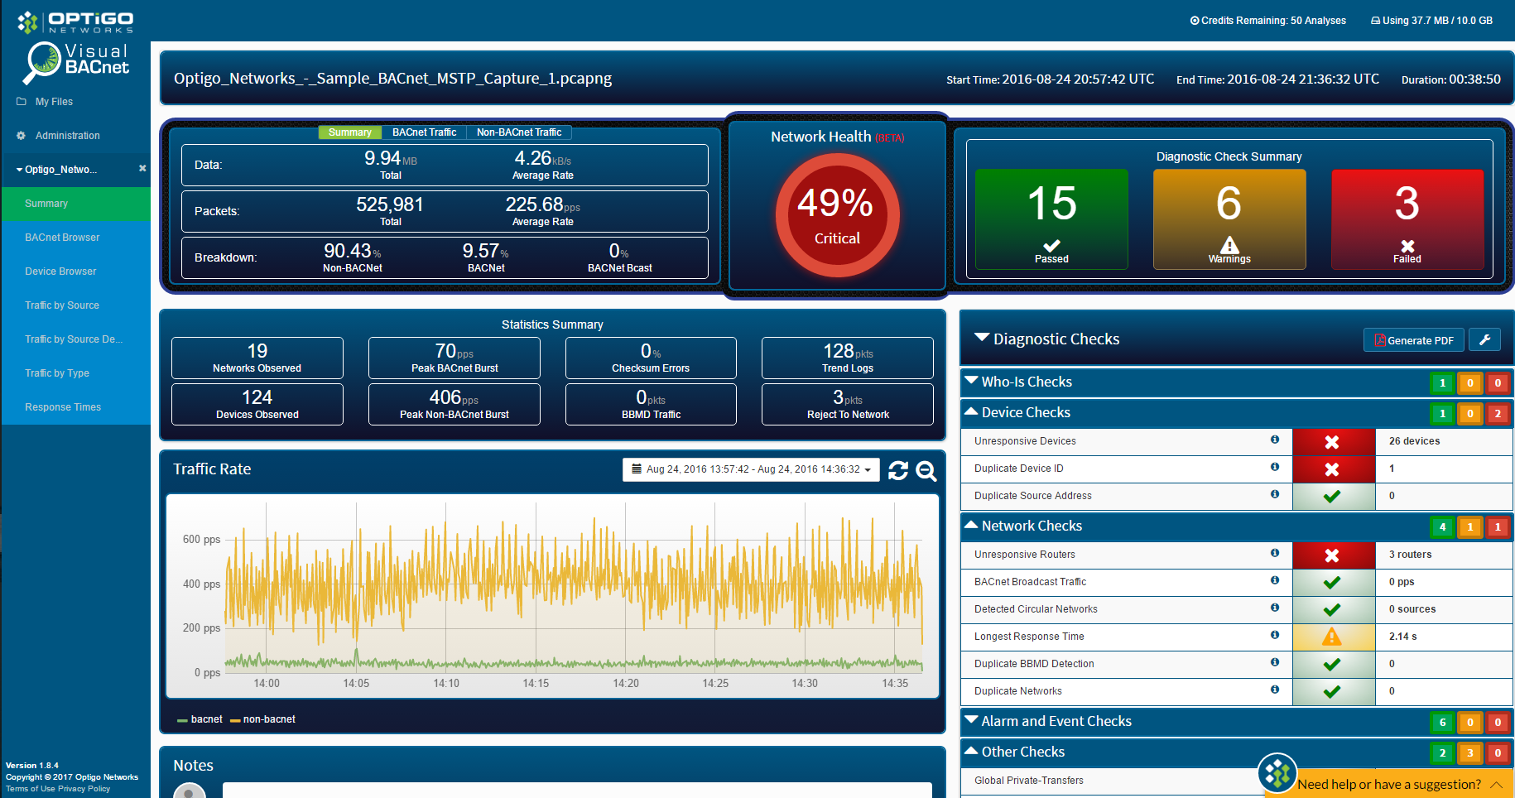Collapse Network Checks section
Viewport: 1515px width, 798px height.
[x=972, y=525]
